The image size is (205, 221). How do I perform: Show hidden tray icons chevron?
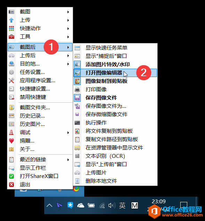[49, 205]
